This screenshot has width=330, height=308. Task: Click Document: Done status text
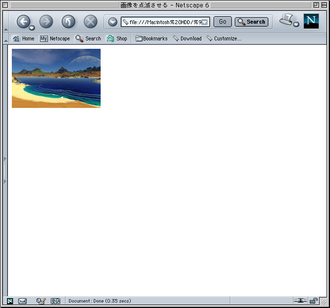(x=100, y=301)
